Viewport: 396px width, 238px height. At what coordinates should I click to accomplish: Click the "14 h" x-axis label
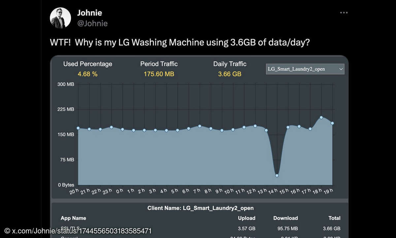(x=273, y=191)
